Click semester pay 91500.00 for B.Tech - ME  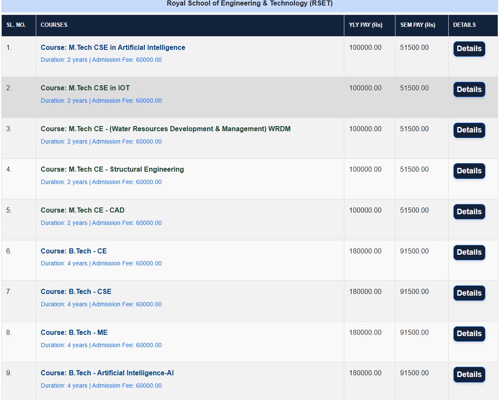coord(414,333)
